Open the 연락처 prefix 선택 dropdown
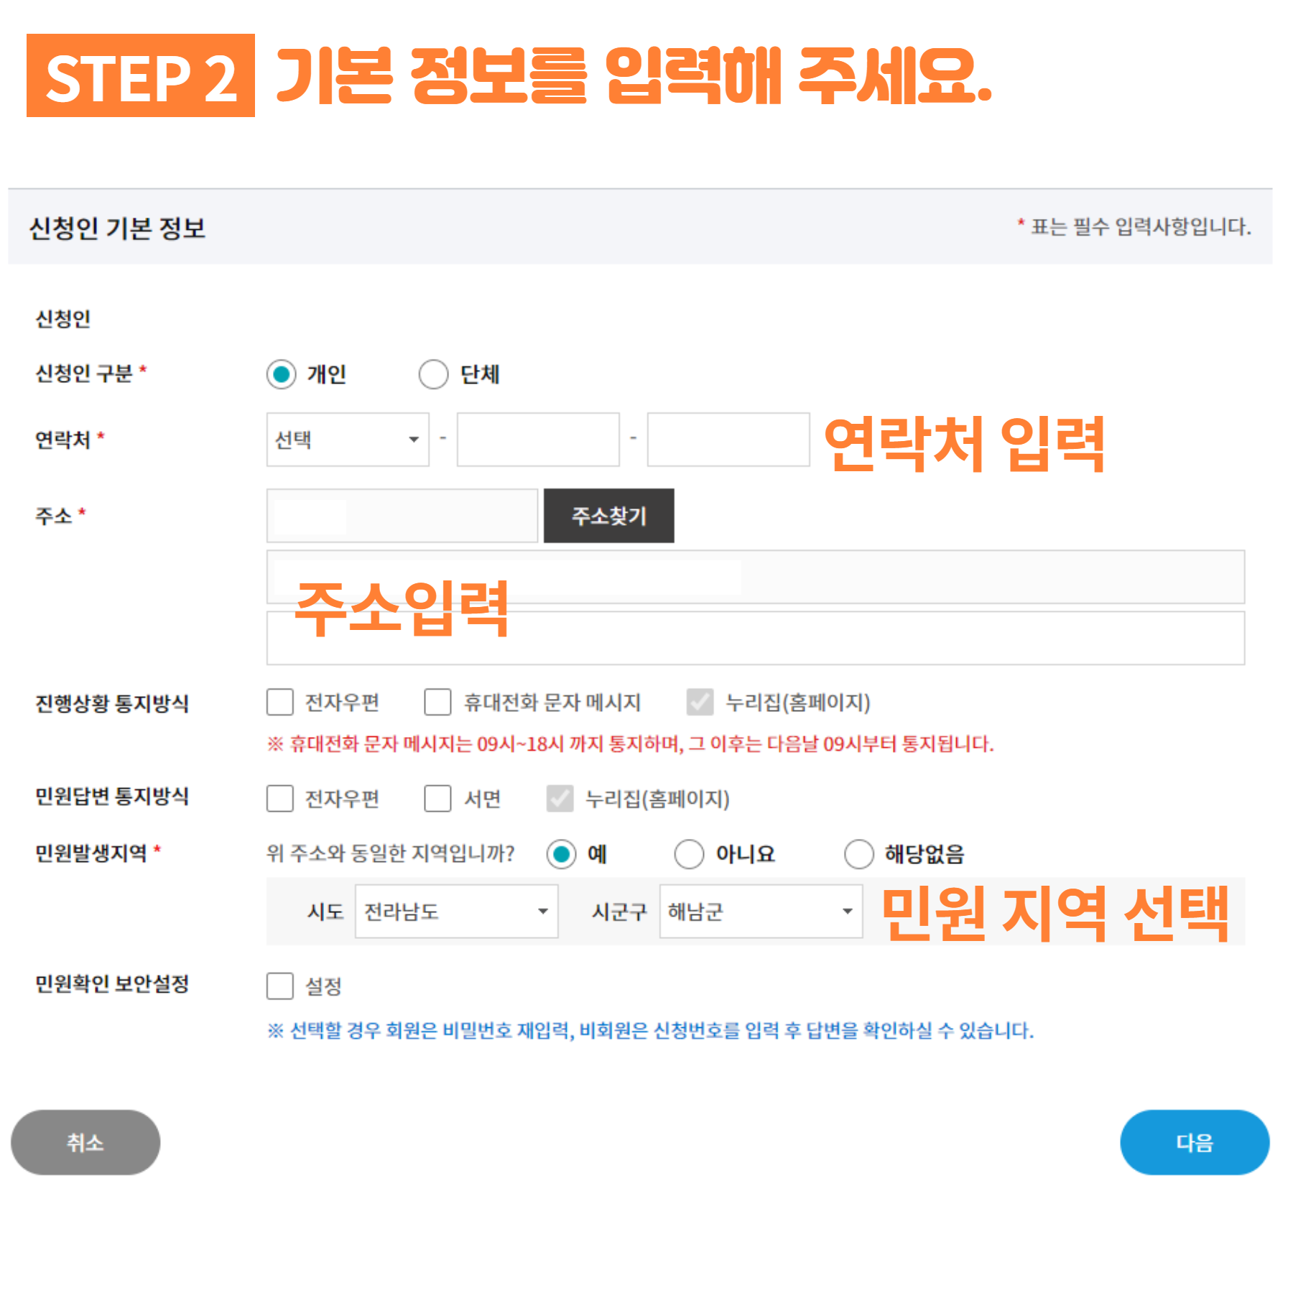 [348, 440]
